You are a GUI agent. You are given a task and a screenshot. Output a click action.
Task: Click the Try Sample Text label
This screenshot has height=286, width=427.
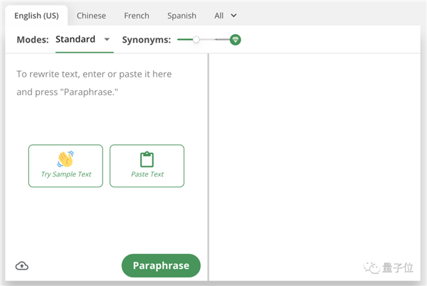(65, 175)
